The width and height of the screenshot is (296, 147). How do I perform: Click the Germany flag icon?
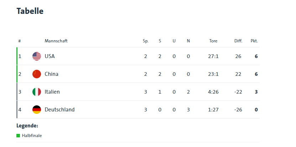tap(37, 110)
